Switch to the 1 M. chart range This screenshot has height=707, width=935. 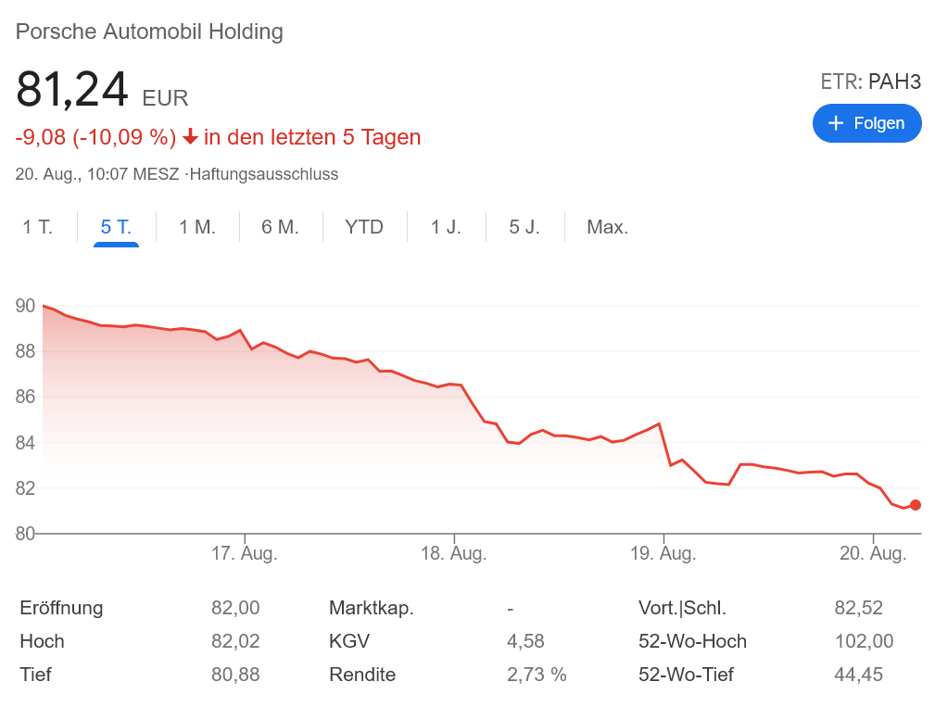coord(197,227)
